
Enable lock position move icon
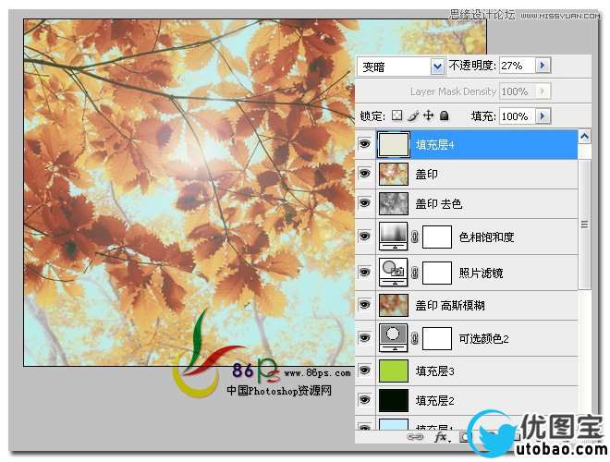coord(428,115)
